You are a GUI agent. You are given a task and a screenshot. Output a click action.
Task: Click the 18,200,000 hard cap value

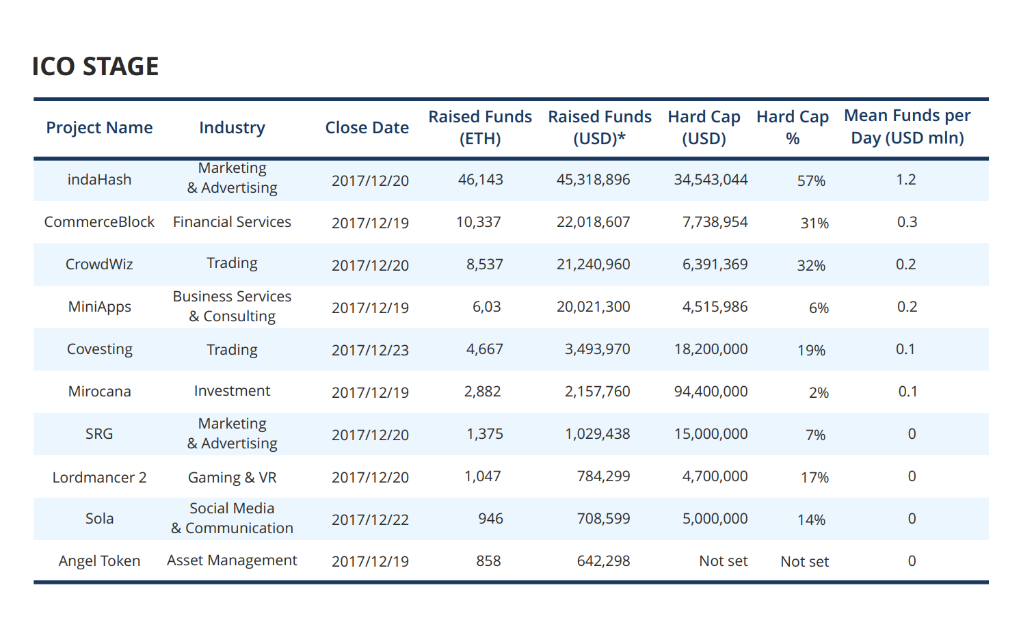pyautogui.click(x=711, y=349)
